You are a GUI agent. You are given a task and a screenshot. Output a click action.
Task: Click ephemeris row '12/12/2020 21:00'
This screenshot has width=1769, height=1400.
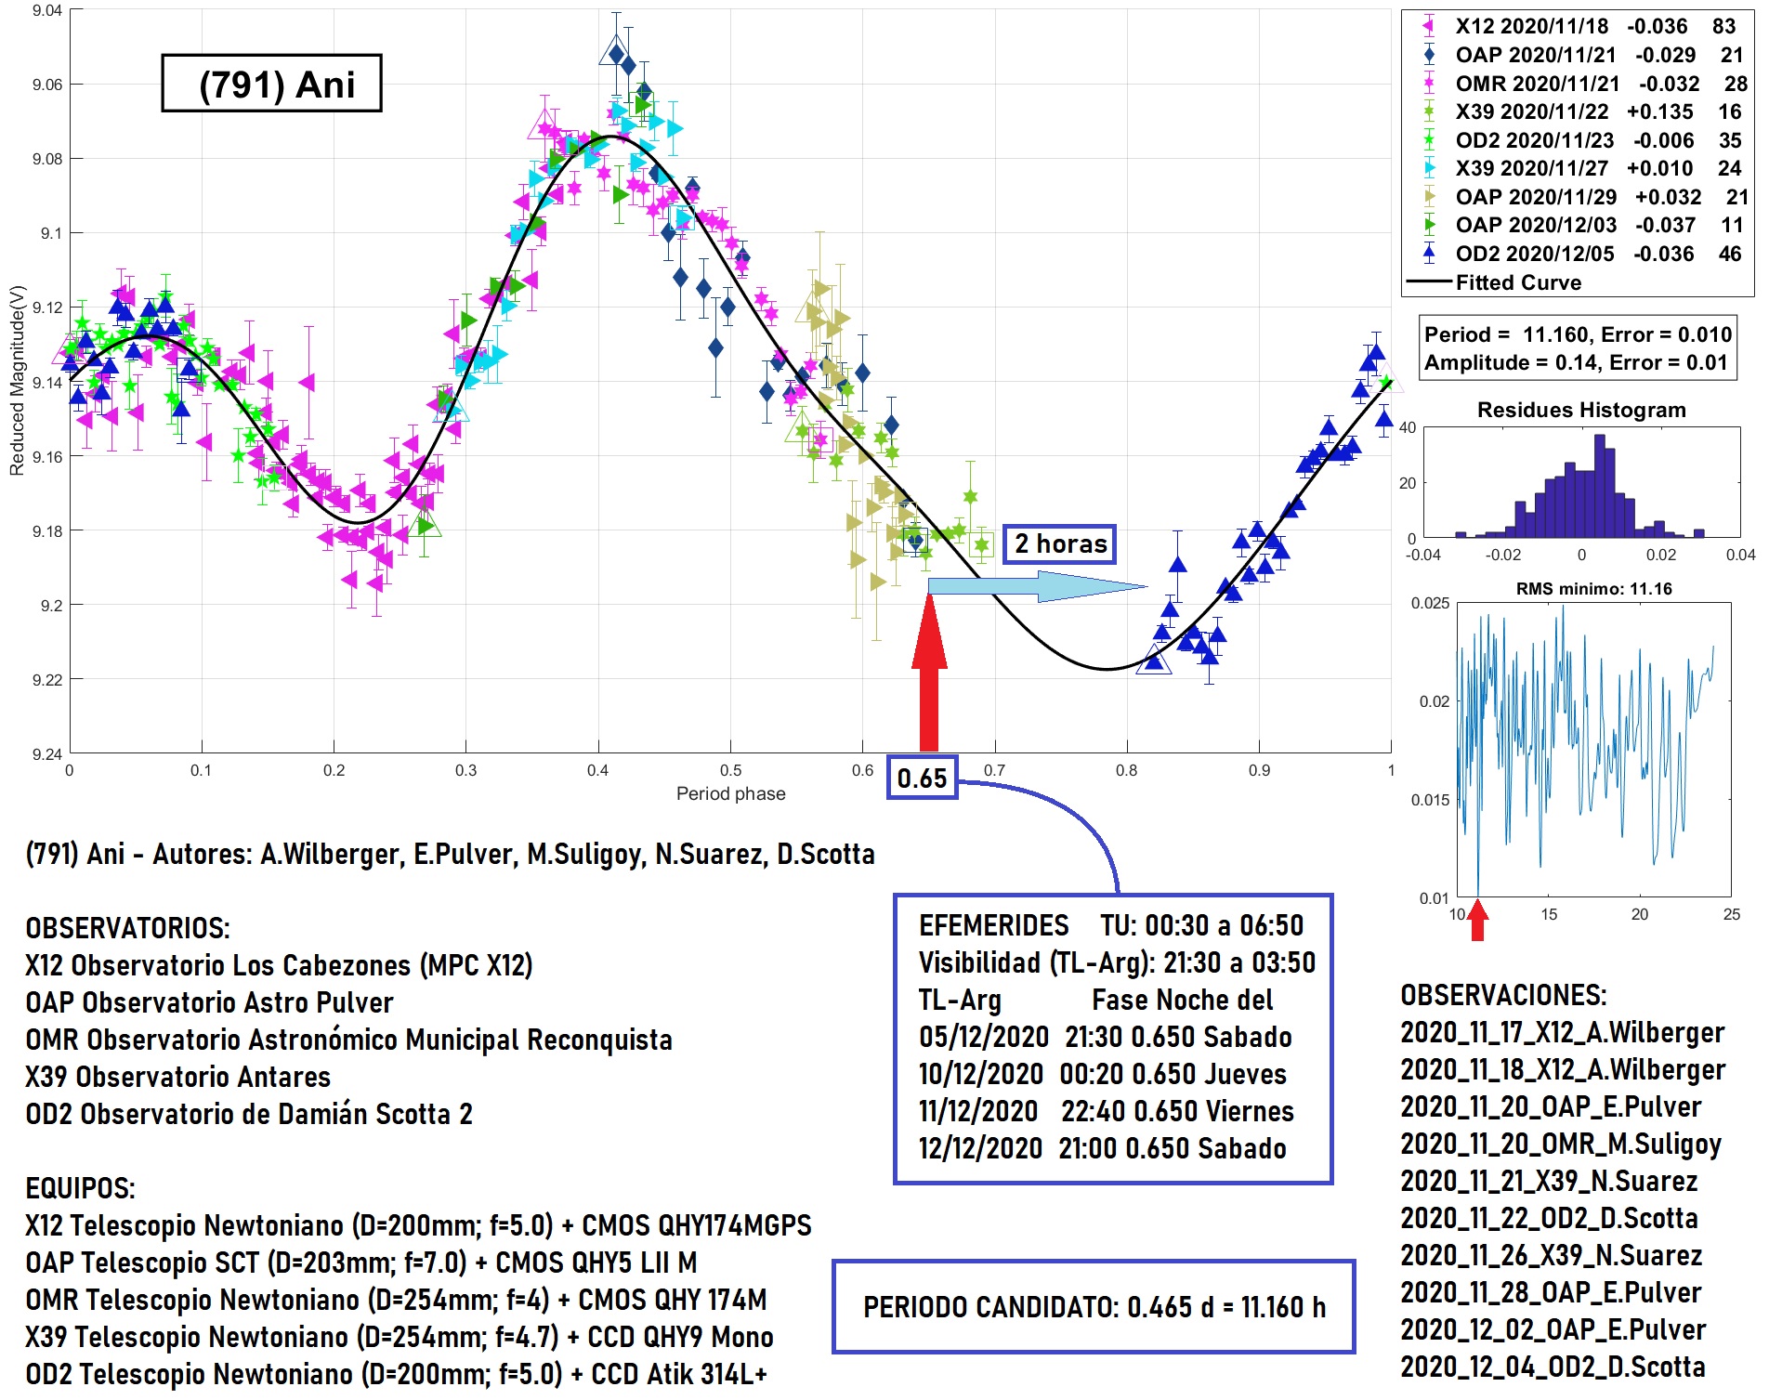[1103, 1148]
